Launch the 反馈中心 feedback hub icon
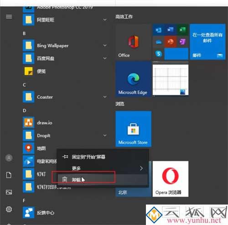 tap(28, 213)
